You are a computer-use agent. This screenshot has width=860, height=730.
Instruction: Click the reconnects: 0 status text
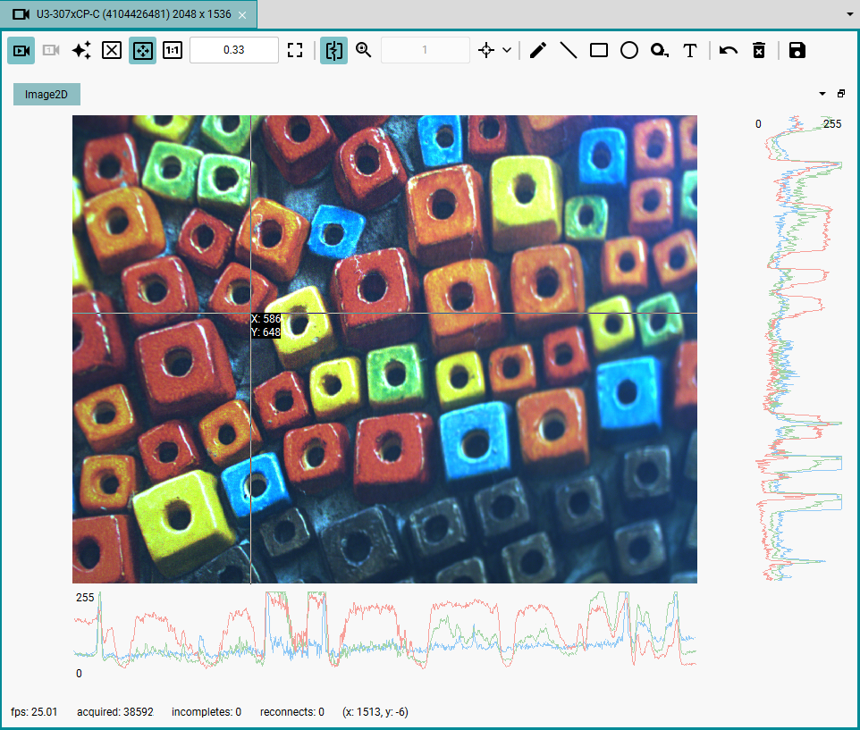[291, 712]
